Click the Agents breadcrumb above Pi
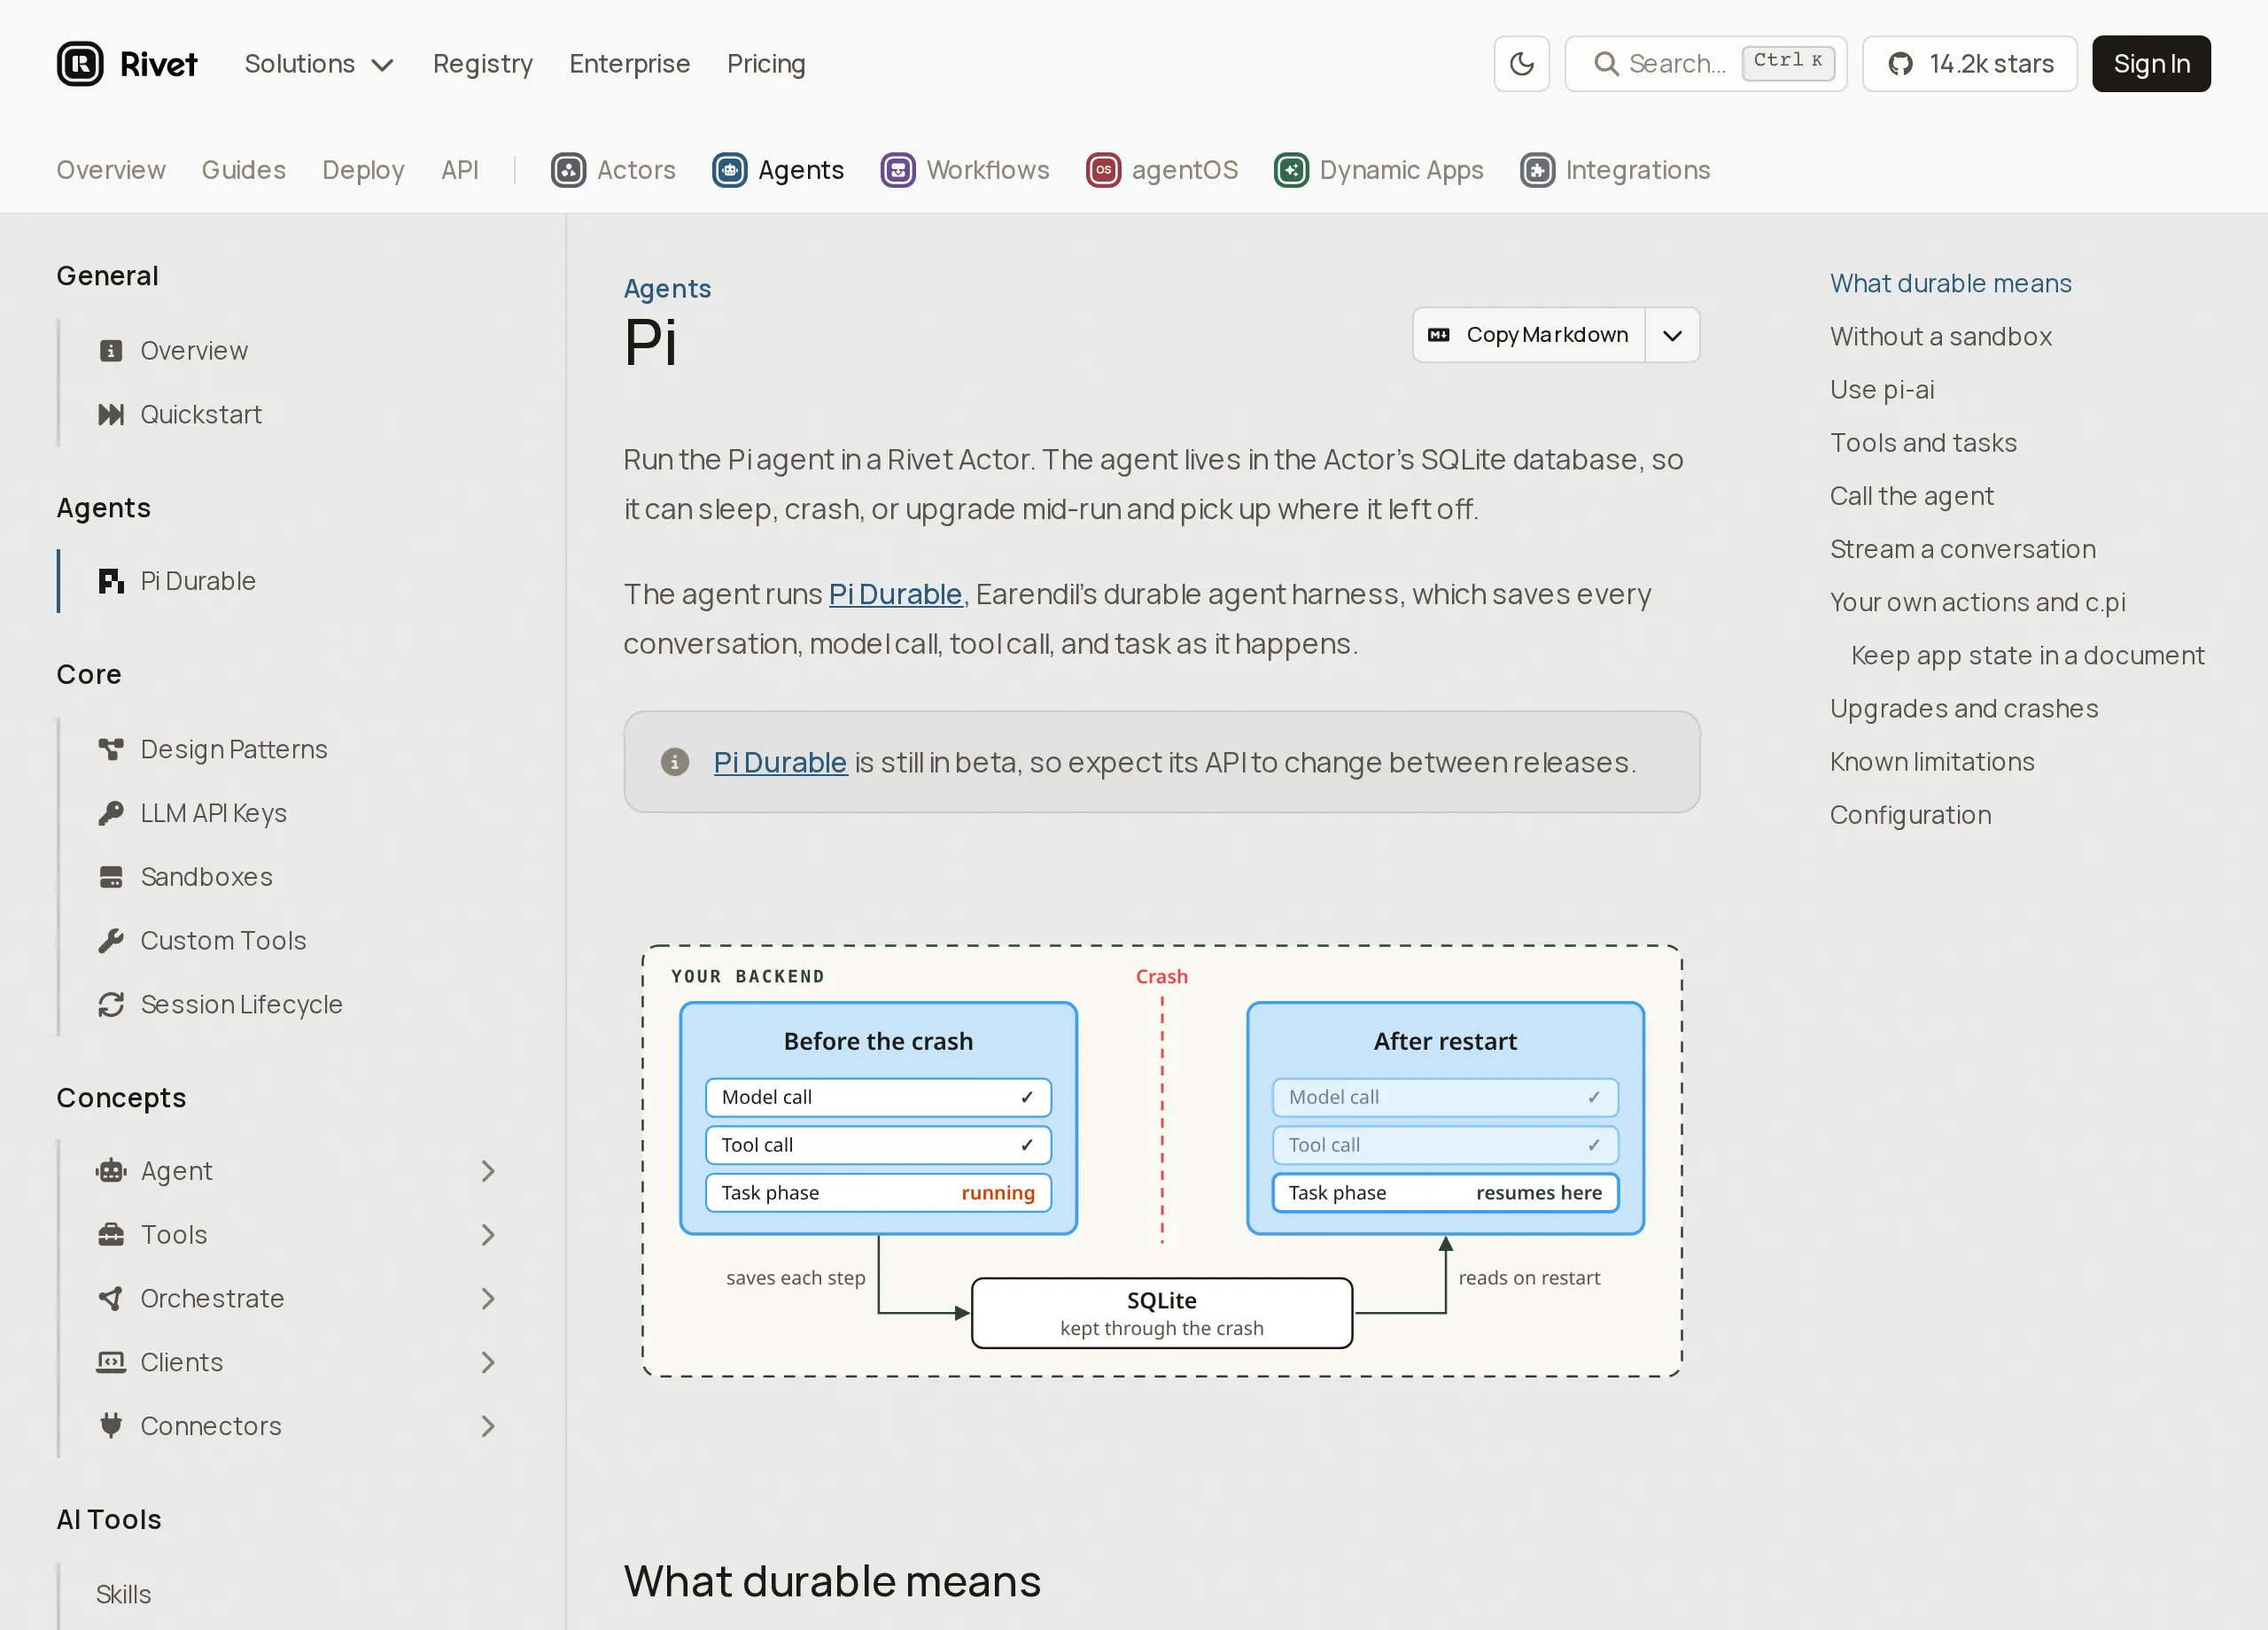Image resolution: width=2268 pixels, height=1630 pixels. click(x=667, y=288)
